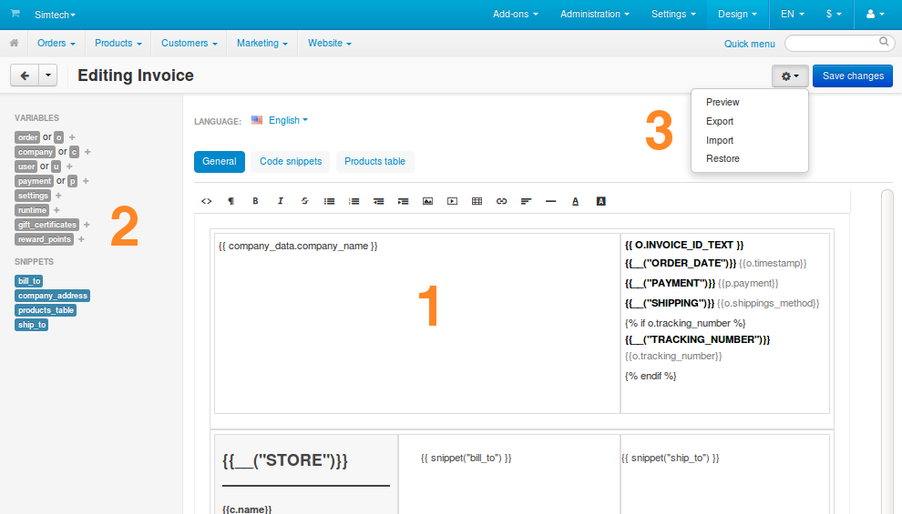Screen dimensions: 902x514
Task: Open the Products menu
Action: 118,43
